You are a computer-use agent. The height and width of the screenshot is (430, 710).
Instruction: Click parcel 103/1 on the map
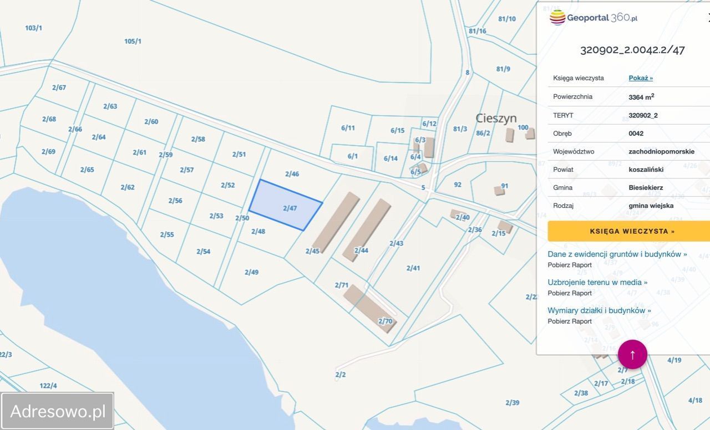pyautogui.click(x=33, y=28)
